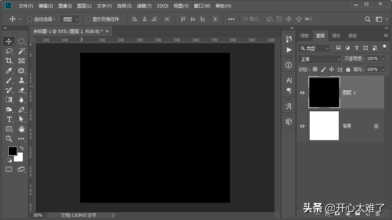Select the Blur droplet tool
The height and width of the screenshot is (220, 392).
pyautogui.click(x=21, y=100)
